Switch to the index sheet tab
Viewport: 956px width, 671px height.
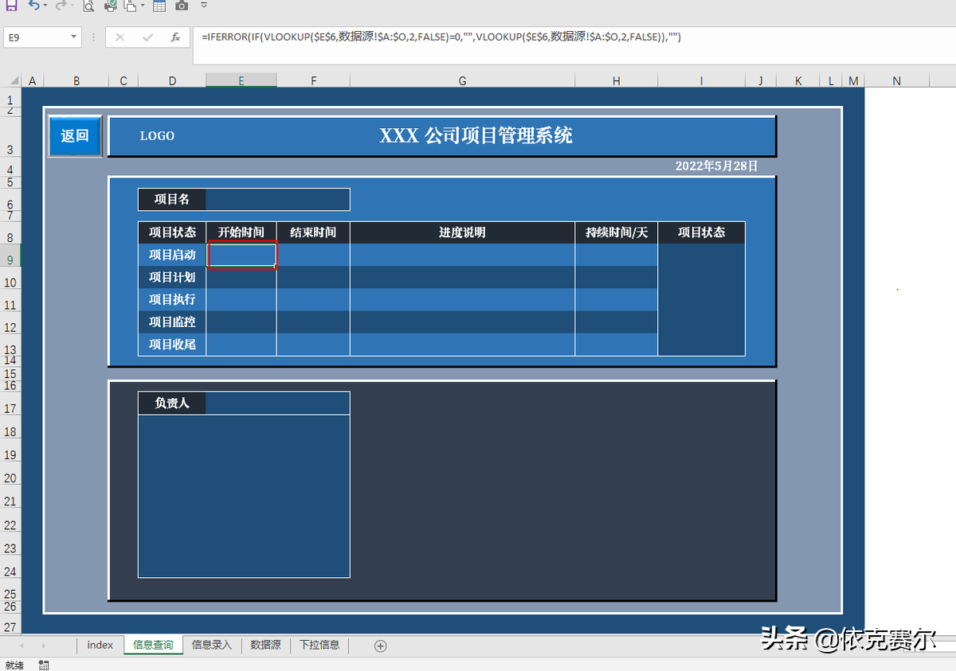click(100, 645)
